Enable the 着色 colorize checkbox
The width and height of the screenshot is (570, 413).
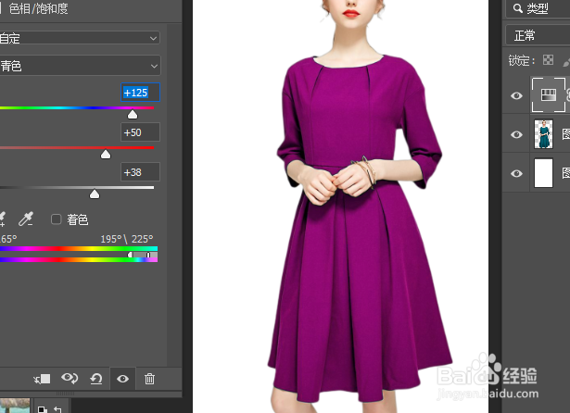[x=56, y=219]
